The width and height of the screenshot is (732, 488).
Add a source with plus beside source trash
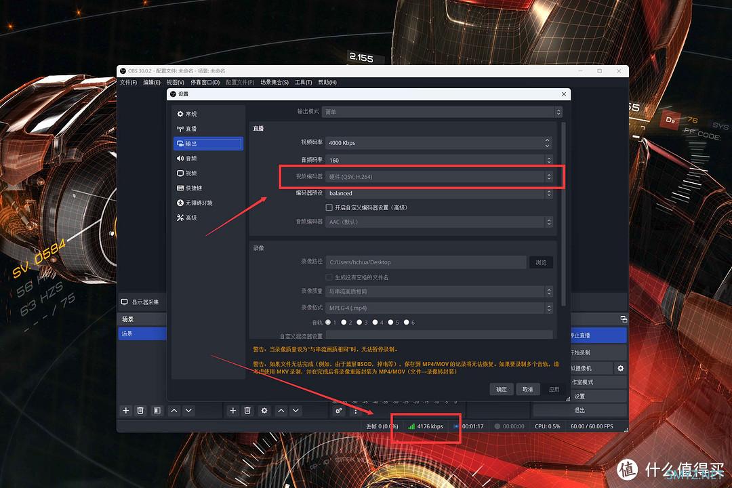233,411
